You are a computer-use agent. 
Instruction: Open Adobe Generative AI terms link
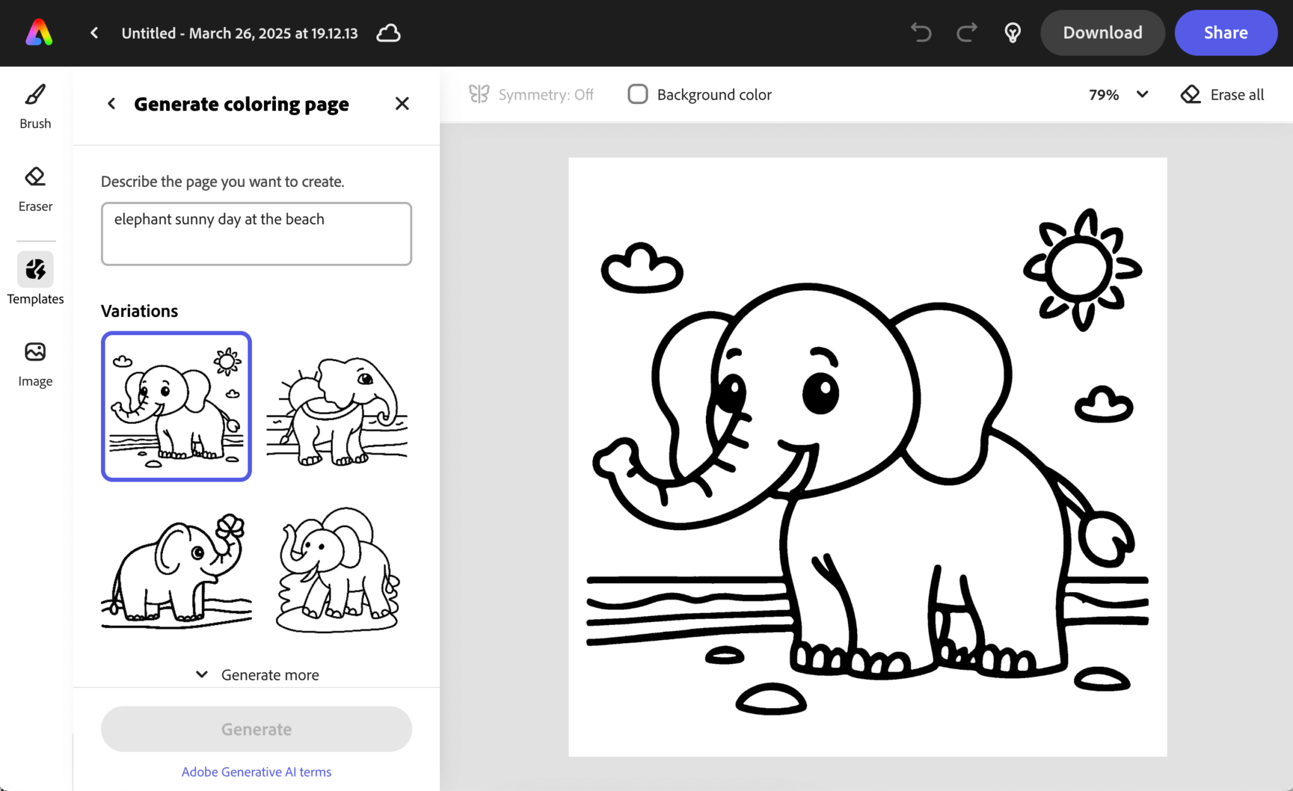tap(256, 771)
